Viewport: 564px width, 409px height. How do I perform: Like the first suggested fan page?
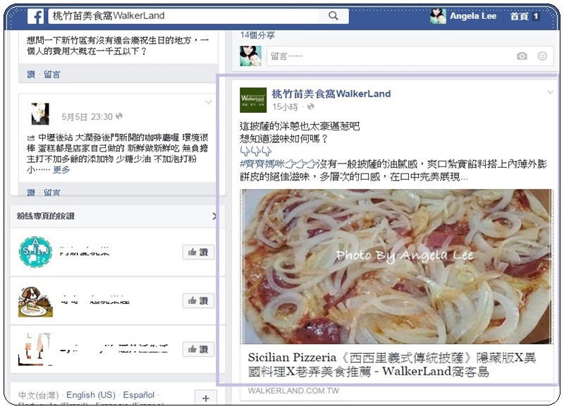(198, 252)
